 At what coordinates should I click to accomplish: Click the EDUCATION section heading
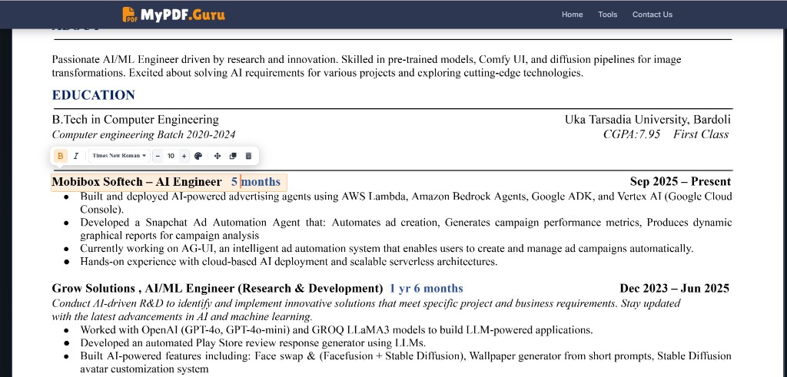click(x=93, y=95)
